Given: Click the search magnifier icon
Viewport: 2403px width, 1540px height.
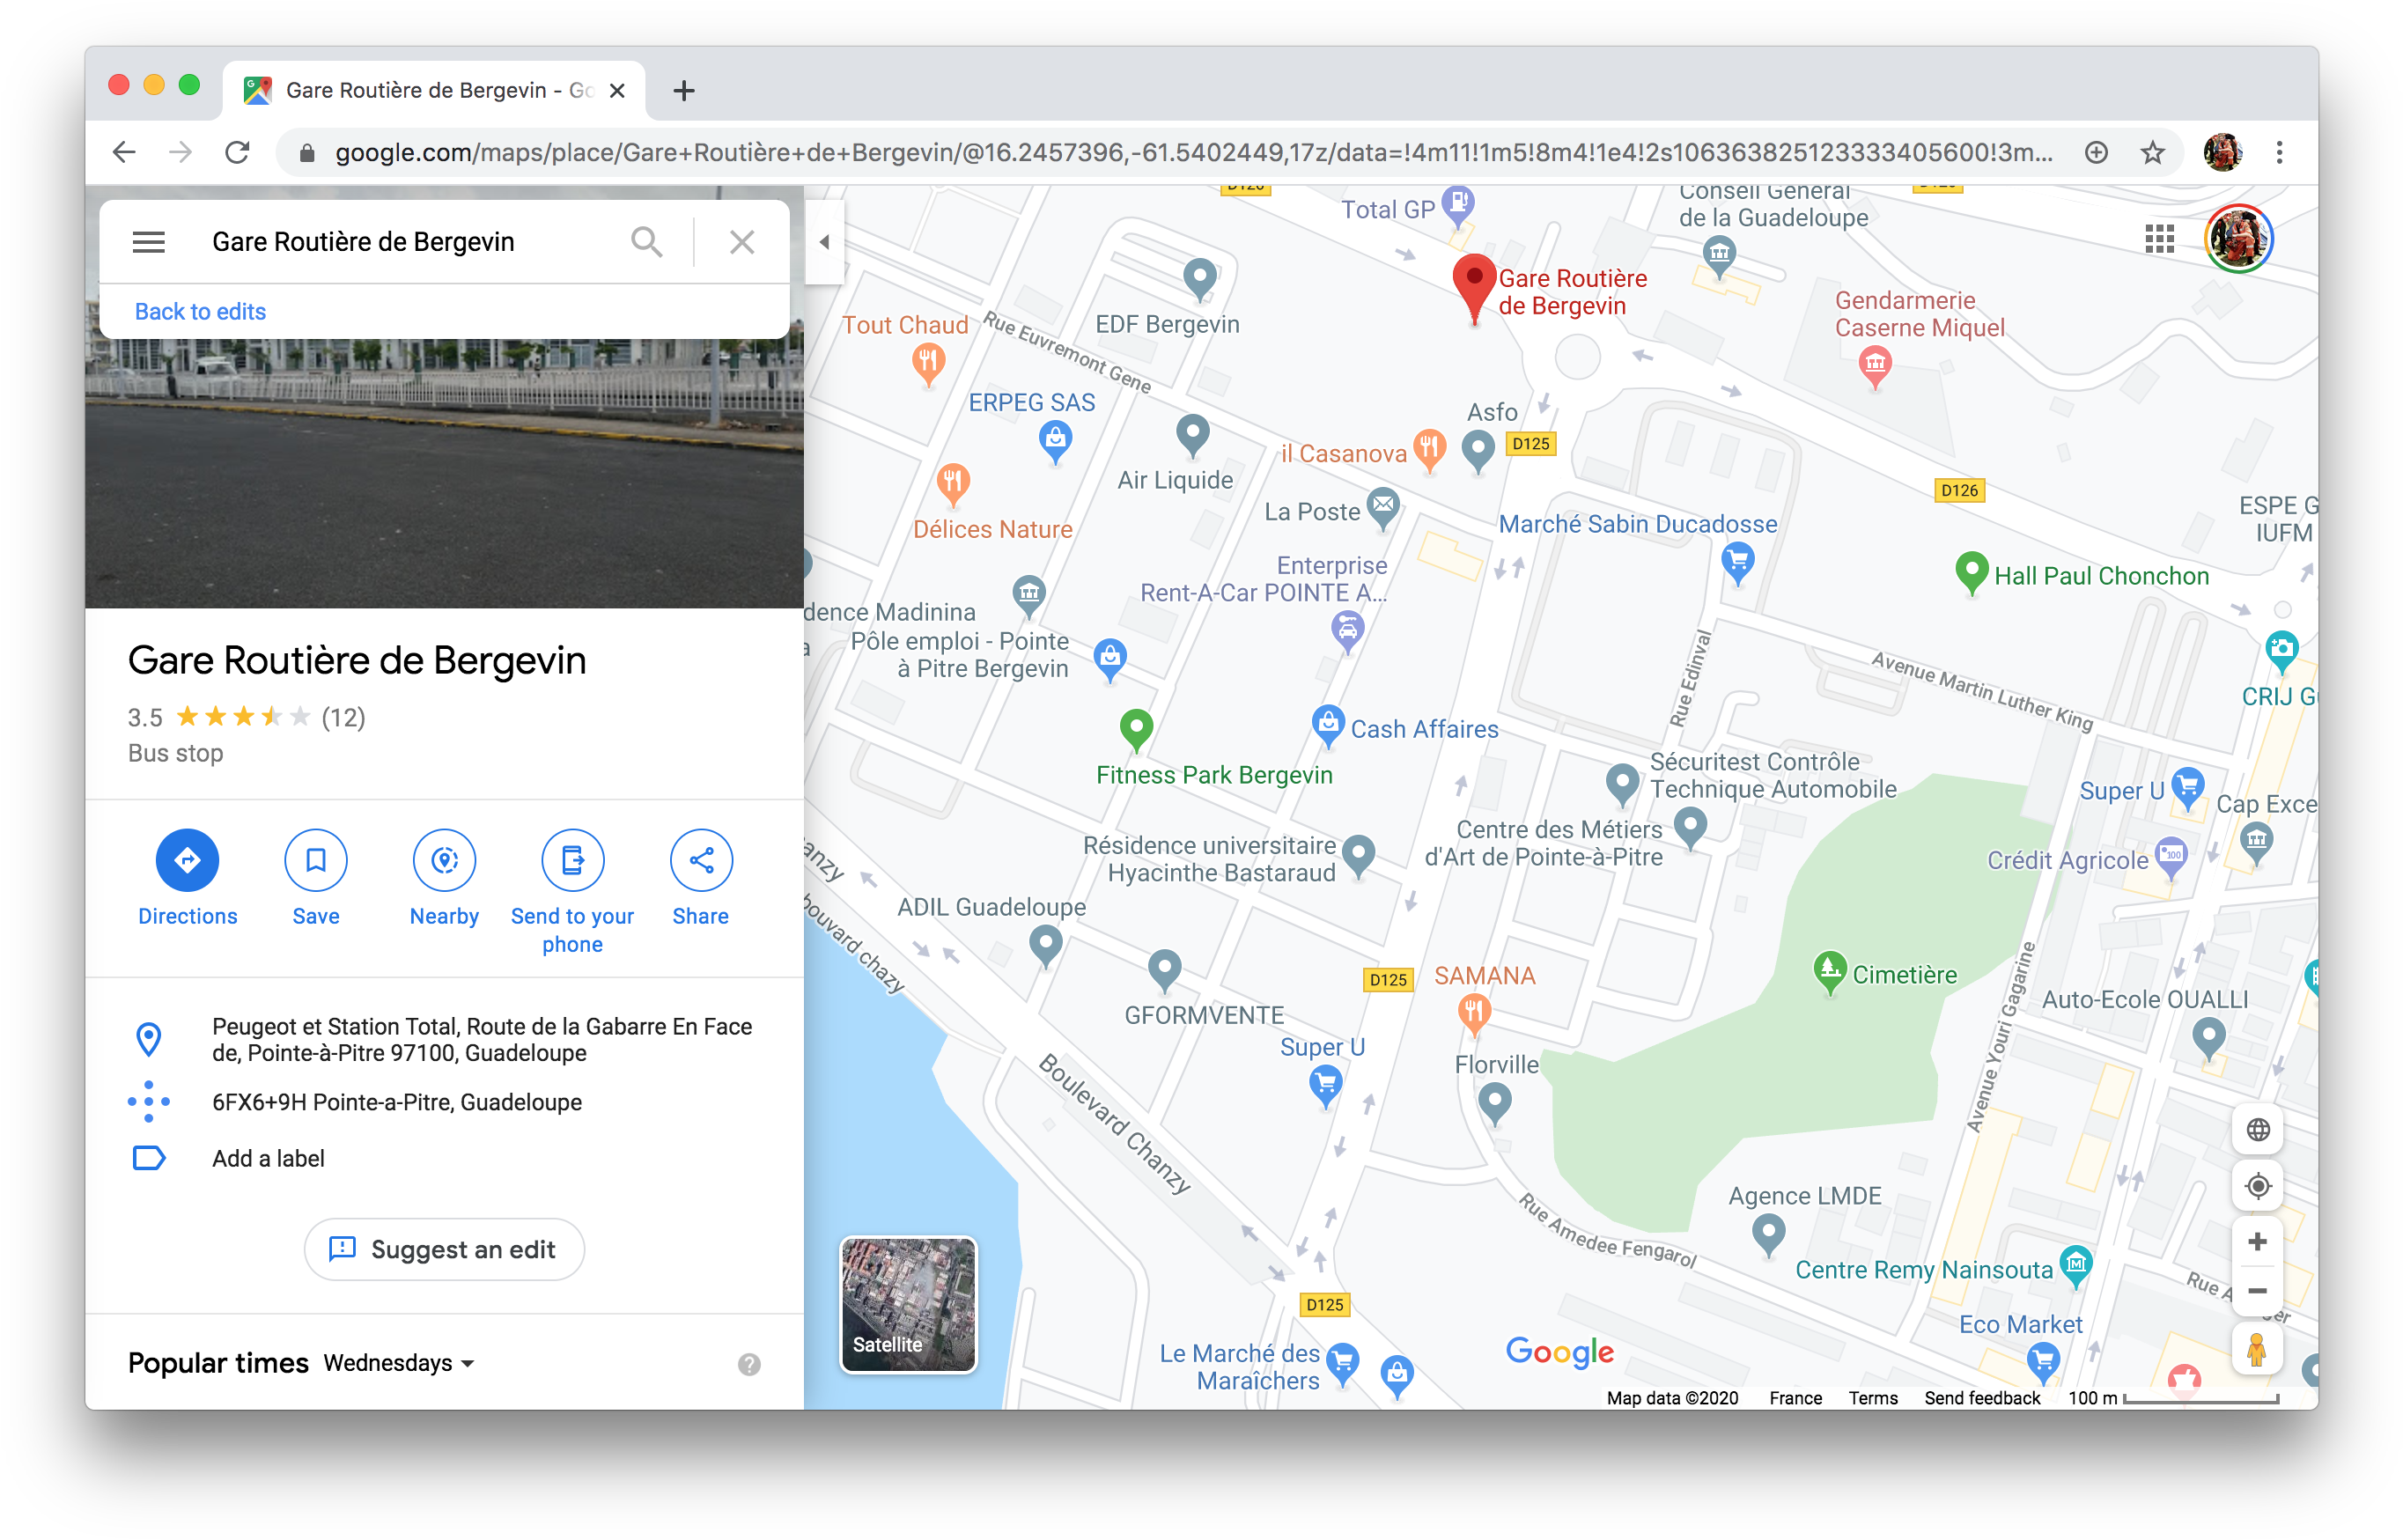Looking at the screenshot, I should [646, 242].
